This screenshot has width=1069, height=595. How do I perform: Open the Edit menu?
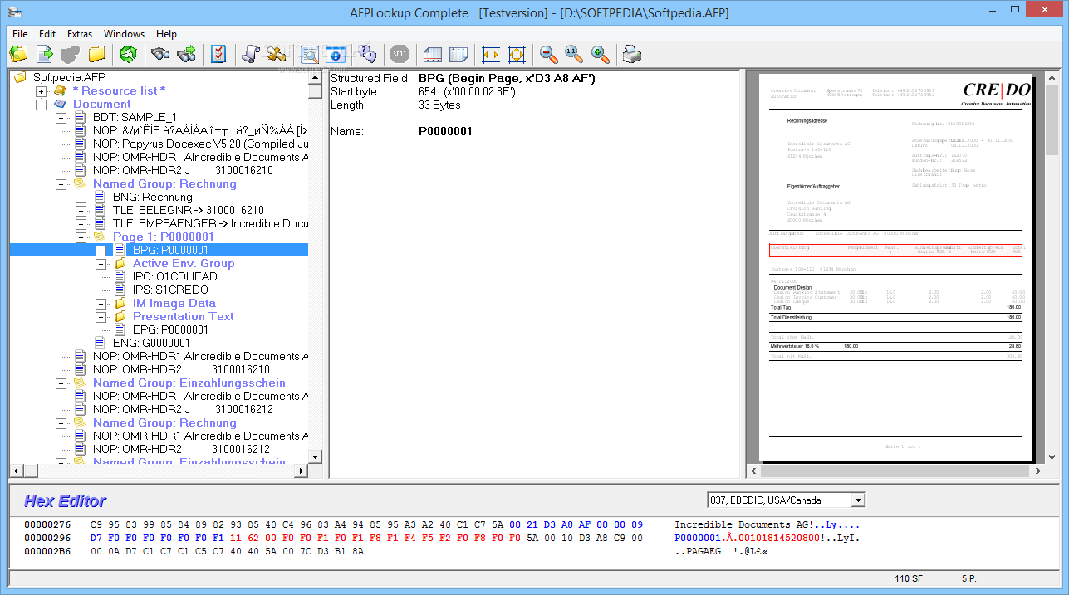pyautogui.click(x=47, y=34)
